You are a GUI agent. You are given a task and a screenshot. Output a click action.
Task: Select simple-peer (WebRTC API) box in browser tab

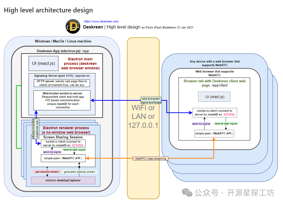point(214,134)
